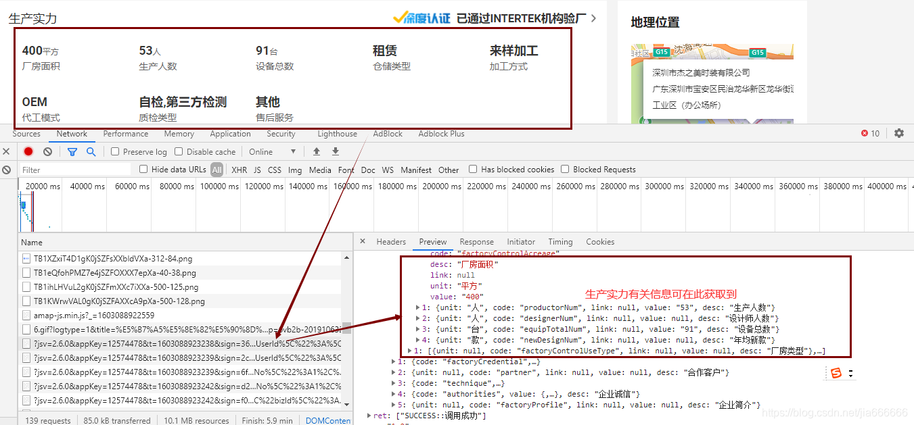The image size is (914, 425).
Task: Expand the authorities 企业诚信 node
Action: 394,394
